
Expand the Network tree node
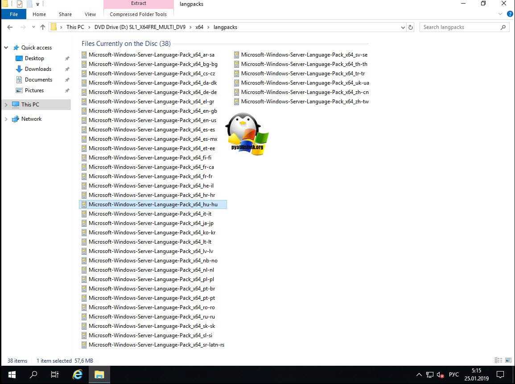6,119
